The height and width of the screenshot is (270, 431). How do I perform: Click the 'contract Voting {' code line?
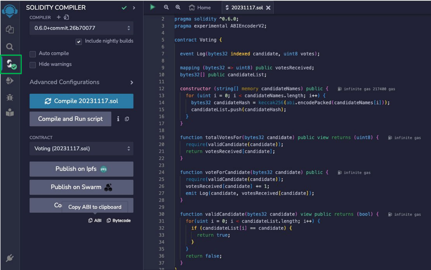(x=198, y=40)
